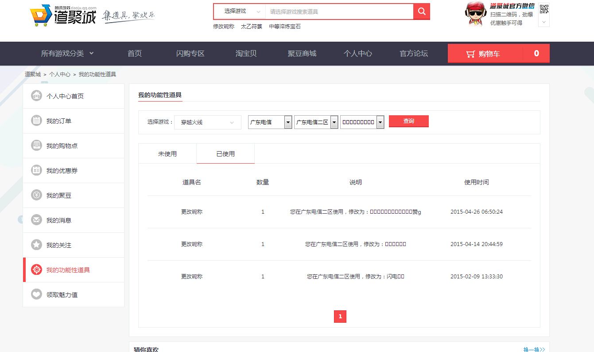Click the envelope icon beside 我的消息
Viewport: 594px width, 352px height.
coord(36,220)
